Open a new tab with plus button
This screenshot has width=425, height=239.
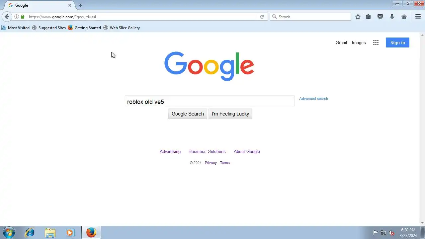[x=80, y=5]
